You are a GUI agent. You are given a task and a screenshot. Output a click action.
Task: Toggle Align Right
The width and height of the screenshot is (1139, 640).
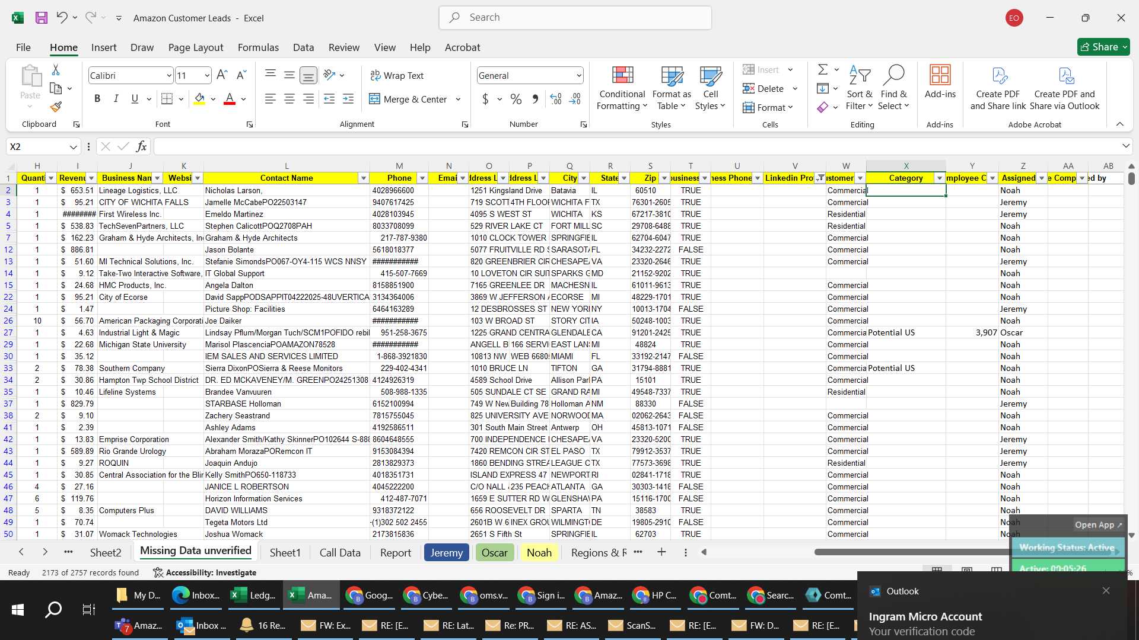pos(308,99)
